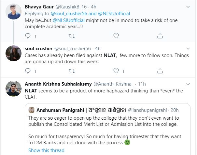The height and width of the screenshot is (155, 197).
Task: Open Ananth Krishna Subhalaksmy's avatar
Action: point(13,88)
